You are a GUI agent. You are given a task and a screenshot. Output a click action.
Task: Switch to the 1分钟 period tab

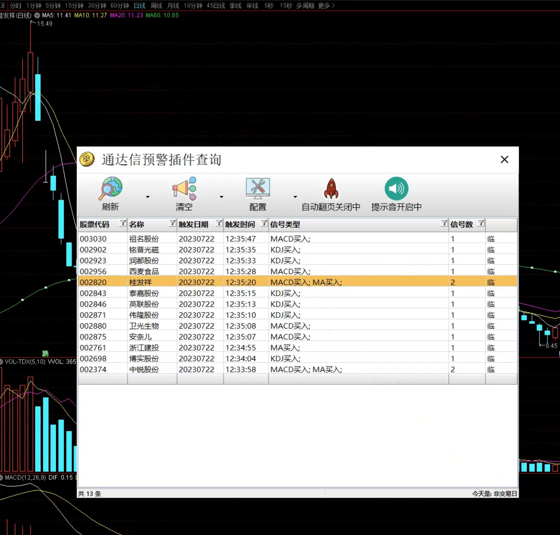click(x=34, y=5)
